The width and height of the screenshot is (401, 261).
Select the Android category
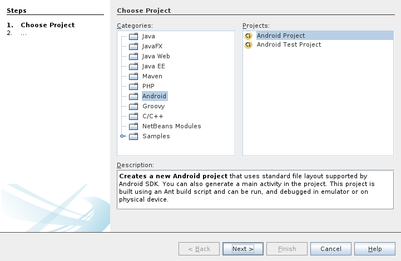[154, 96]
